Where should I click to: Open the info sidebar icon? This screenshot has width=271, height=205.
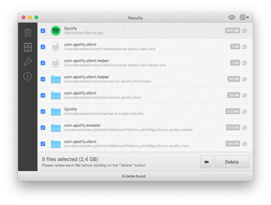click(27, 76)
